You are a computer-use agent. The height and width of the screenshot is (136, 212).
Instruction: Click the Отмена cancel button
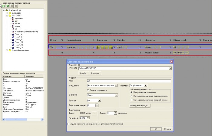click(167, 129)
